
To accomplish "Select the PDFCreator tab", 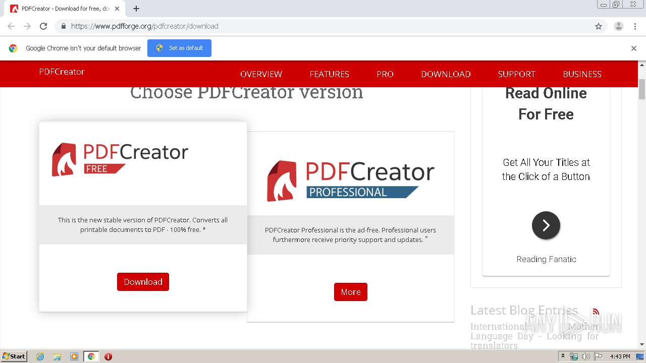I will [65, 9].
